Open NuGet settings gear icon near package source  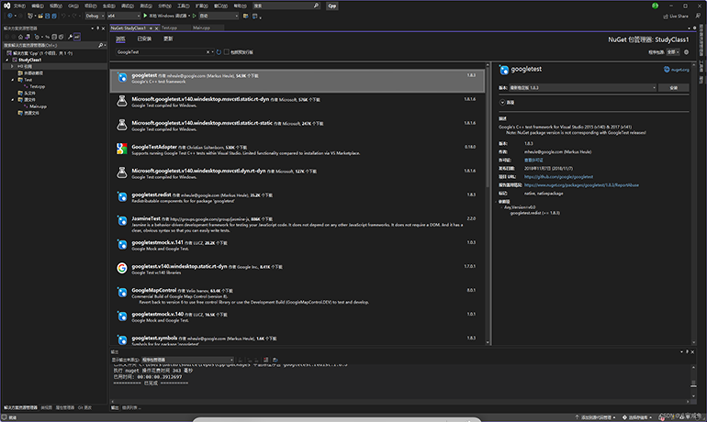tap(686, 52)
